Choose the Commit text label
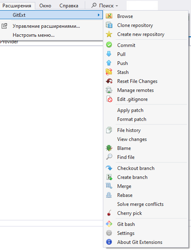Image resolution: width=191 pixels, height=250 pixels. [x=126, y=45]
